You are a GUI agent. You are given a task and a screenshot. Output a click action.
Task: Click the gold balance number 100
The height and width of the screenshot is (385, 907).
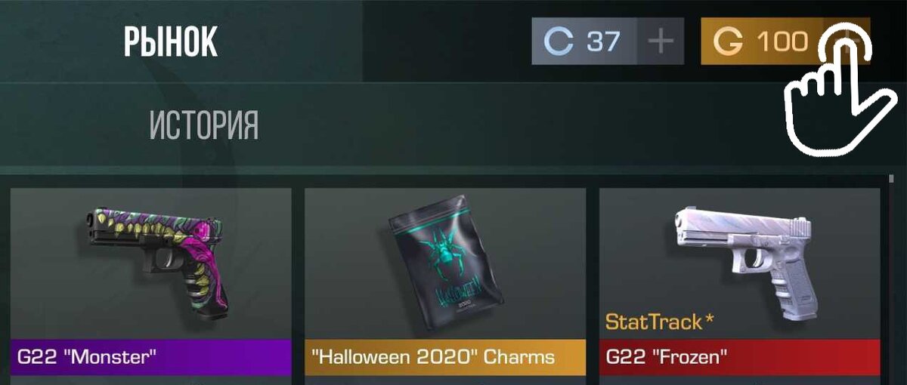pos(783,42)
